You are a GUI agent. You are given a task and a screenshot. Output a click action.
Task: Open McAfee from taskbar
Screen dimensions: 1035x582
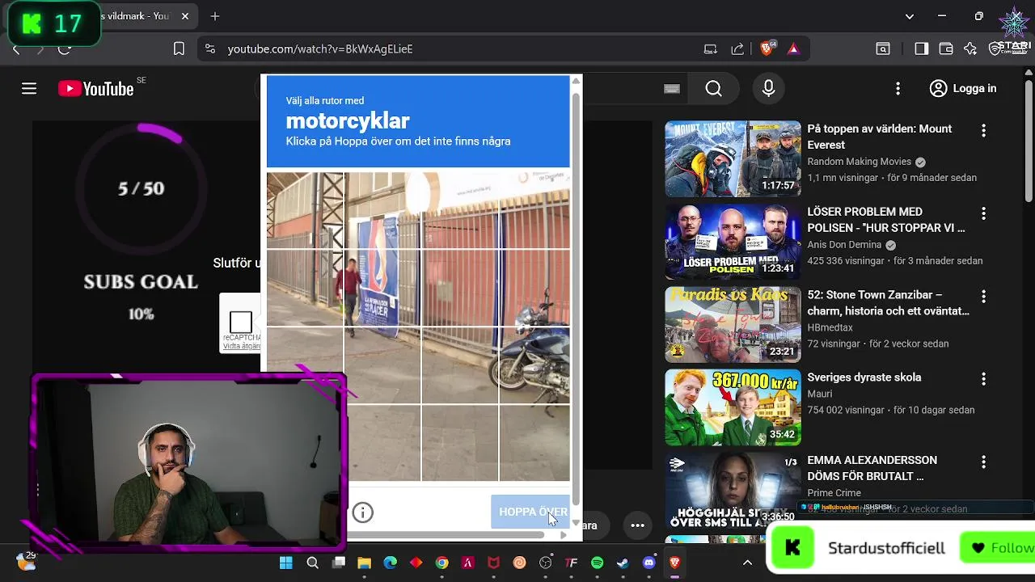494,563
